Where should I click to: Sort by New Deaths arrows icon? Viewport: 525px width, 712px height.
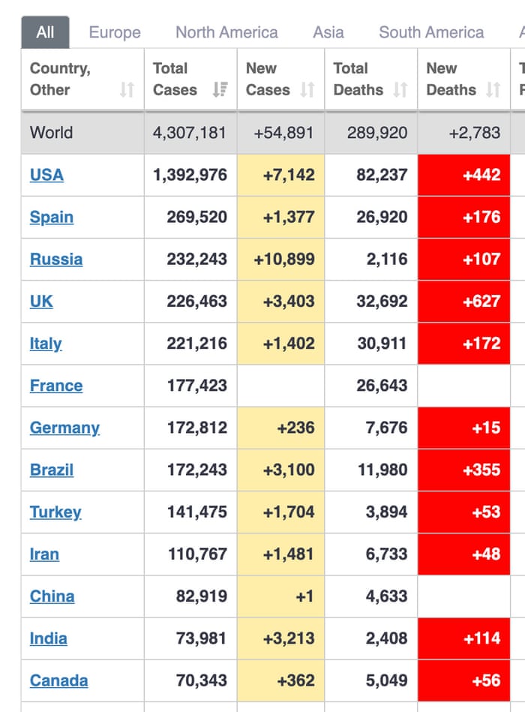click(493, 90)
